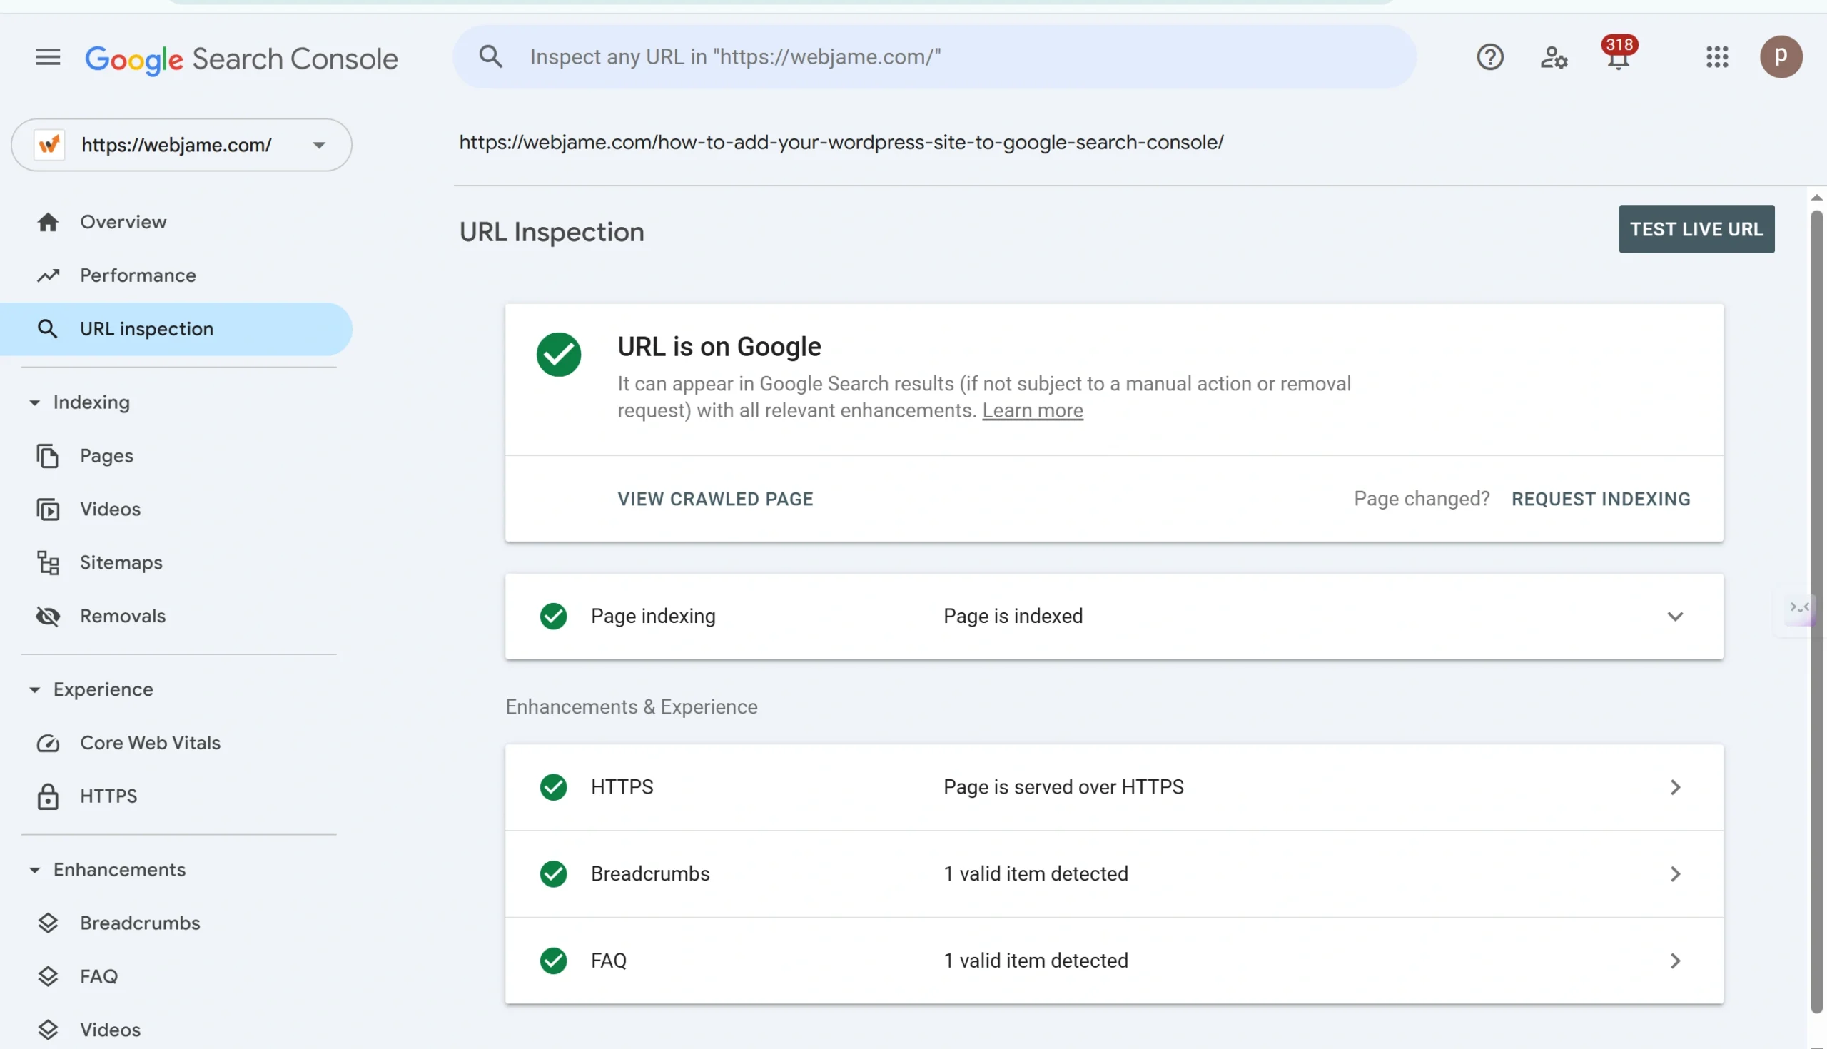Click the Overview home icon
Screen dimensions: 1827x1049
48,222
